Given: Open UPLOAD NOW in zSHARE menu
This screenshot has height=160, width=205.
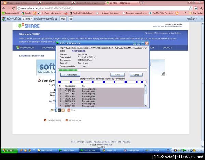Looking at the screenshot, I should 25,48.
